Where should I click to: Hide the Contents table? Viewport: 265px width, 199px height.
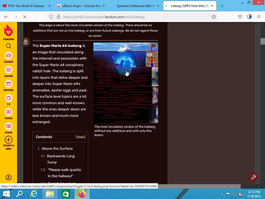point(80,137)
